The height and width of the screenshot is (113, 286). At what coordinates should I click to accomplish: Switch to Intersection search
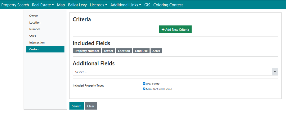click(37, 43)
